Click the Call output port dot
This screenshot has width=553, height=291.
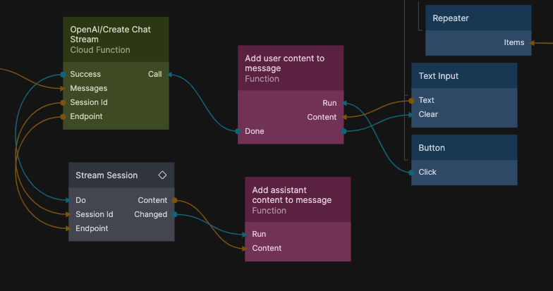pyautogui.click(x=169, y=74)
